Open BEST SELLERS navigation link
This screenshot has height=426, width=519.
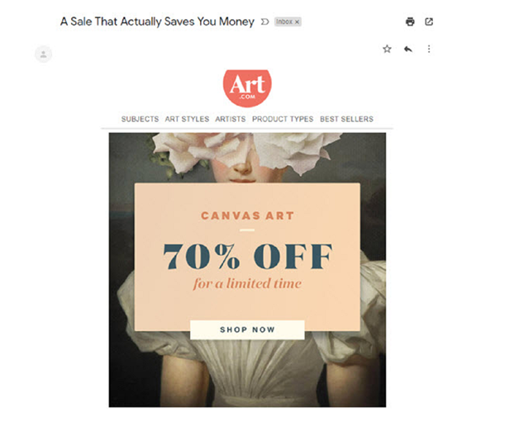tap(346, 119)
